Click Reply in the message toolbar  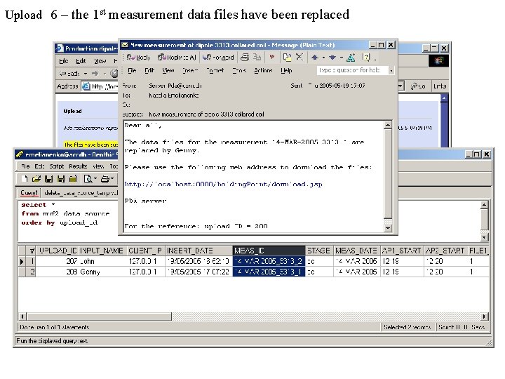(x=138, y=58)
